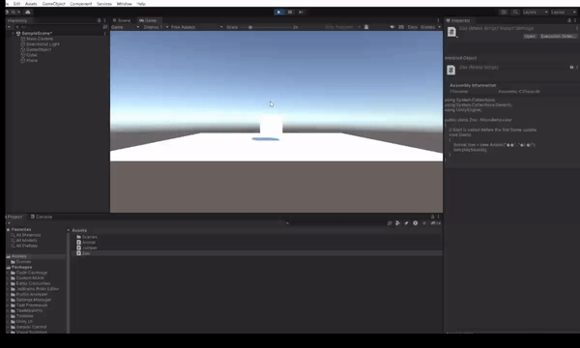Toggle the Stats overlay in Game view

coord(413,27)
